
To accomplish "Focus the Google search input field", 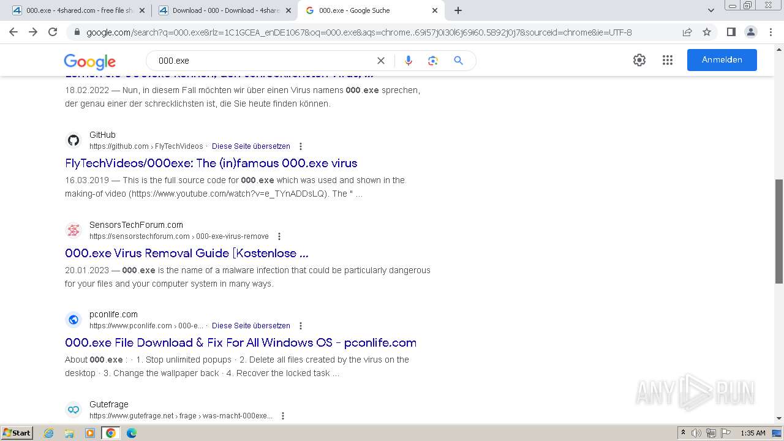I will pos(263,61).
